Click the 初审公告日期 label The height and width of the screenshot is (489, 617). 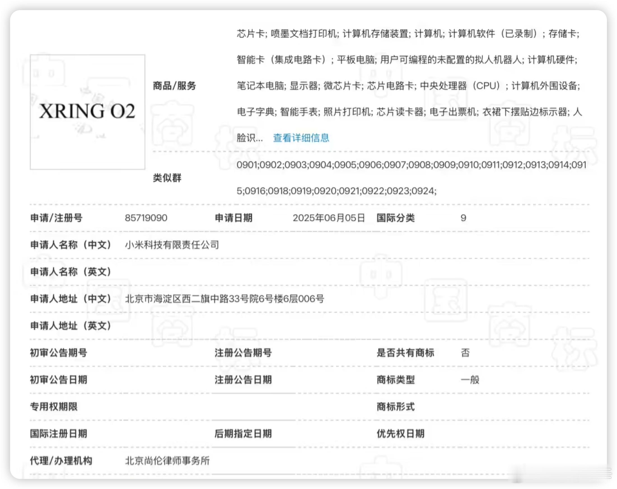pos(59,380)
